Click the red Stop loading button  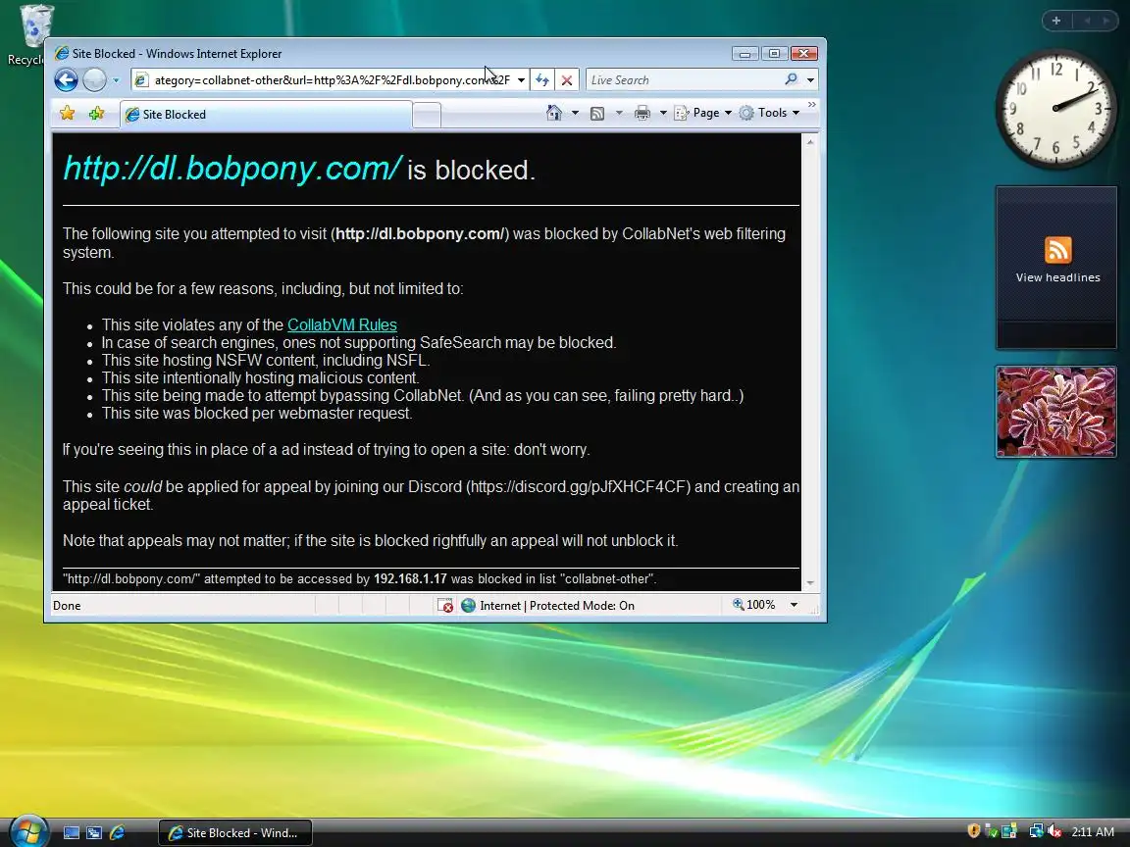[x=567, y=80]
